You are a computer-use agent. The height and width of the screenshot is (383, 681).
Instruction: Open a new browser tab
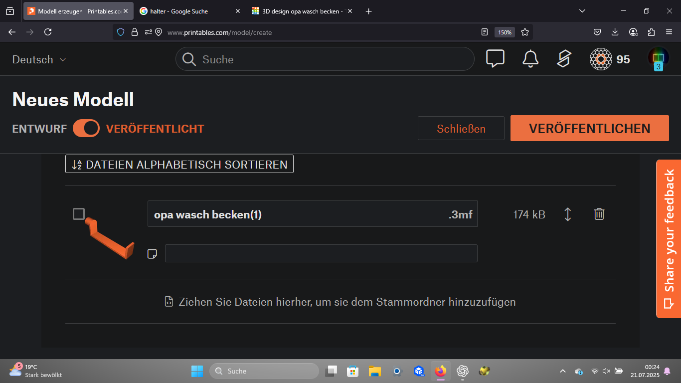[x=368, y=11]
